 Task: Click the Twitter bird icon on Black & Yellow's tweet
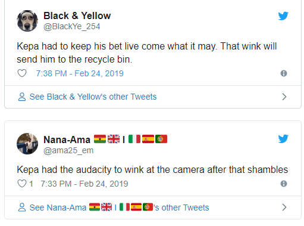283,16
